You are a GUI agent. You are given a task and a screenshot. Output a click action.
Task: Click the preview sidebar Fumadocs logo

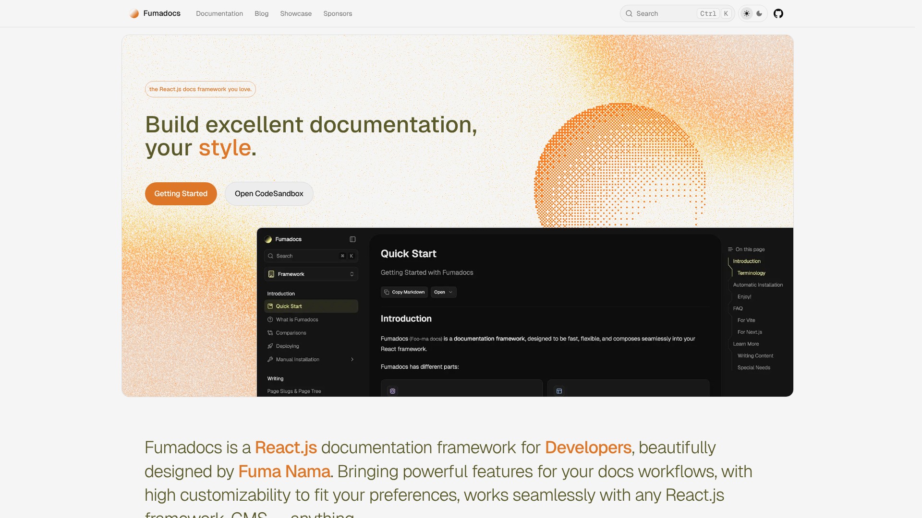pyautogui.click(x=268, y=239)
